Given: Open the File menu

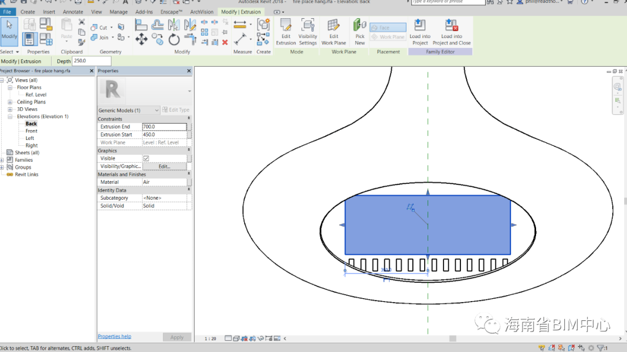Looking at the screenshot, I should tap(8, 12).
